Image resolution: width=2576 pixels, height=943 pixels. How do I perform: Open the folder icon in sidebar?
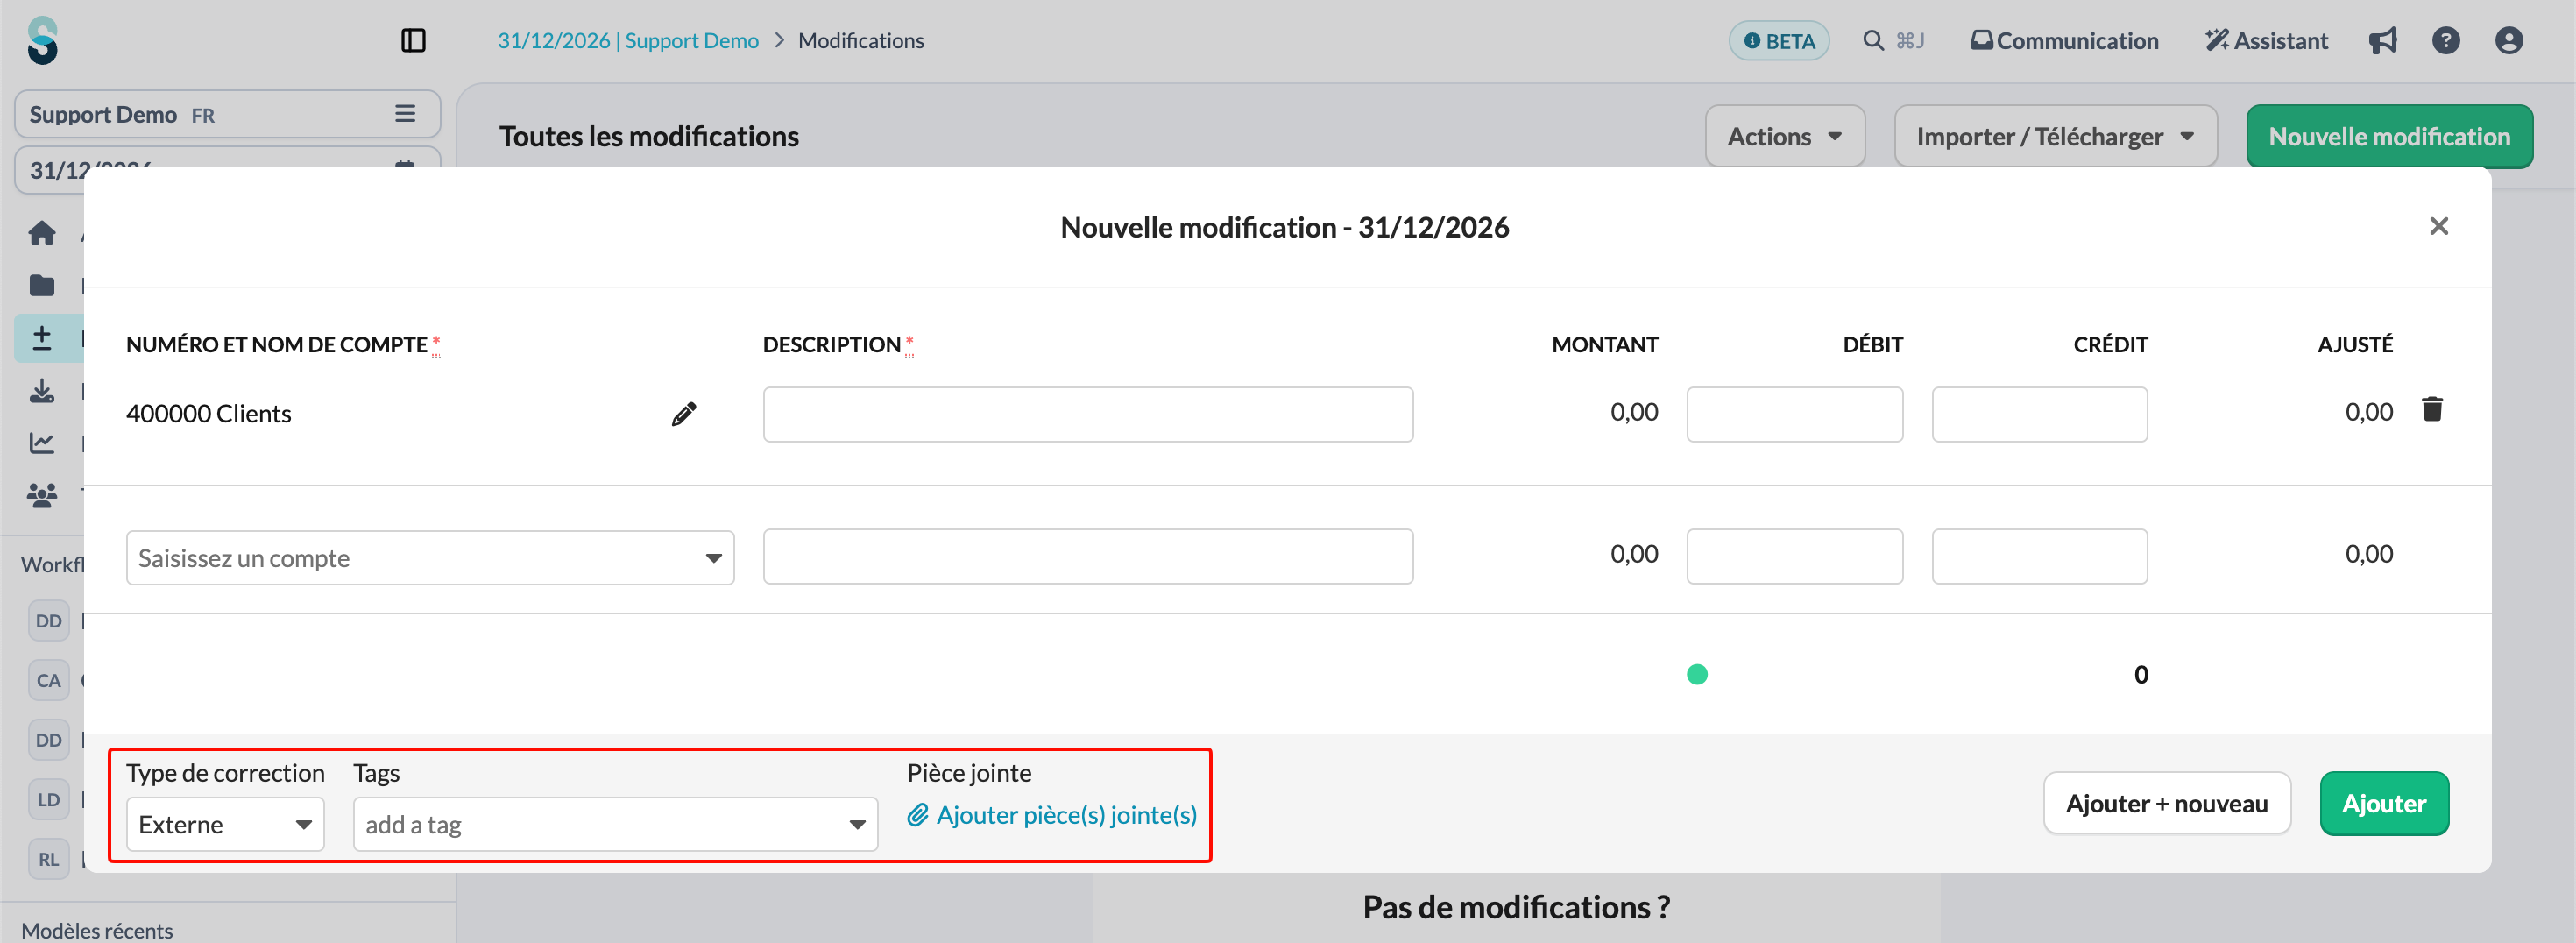click(x=42, y=286)
